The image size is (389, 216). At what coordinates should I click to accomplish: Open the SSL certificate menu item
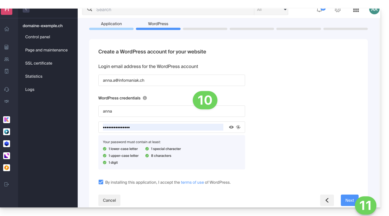tap(39, 63)
